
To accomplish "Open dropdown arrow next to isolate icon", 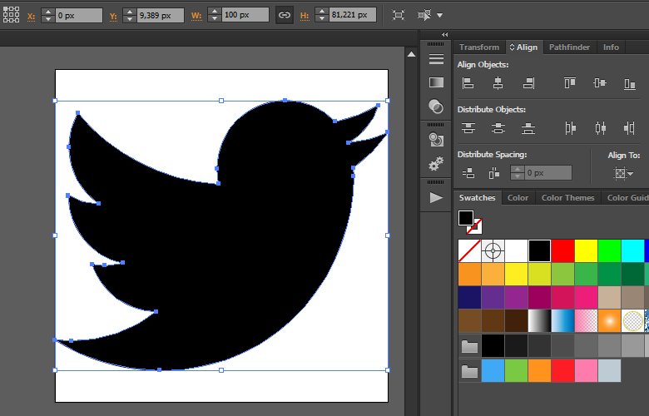I will (x=439, y=15).
